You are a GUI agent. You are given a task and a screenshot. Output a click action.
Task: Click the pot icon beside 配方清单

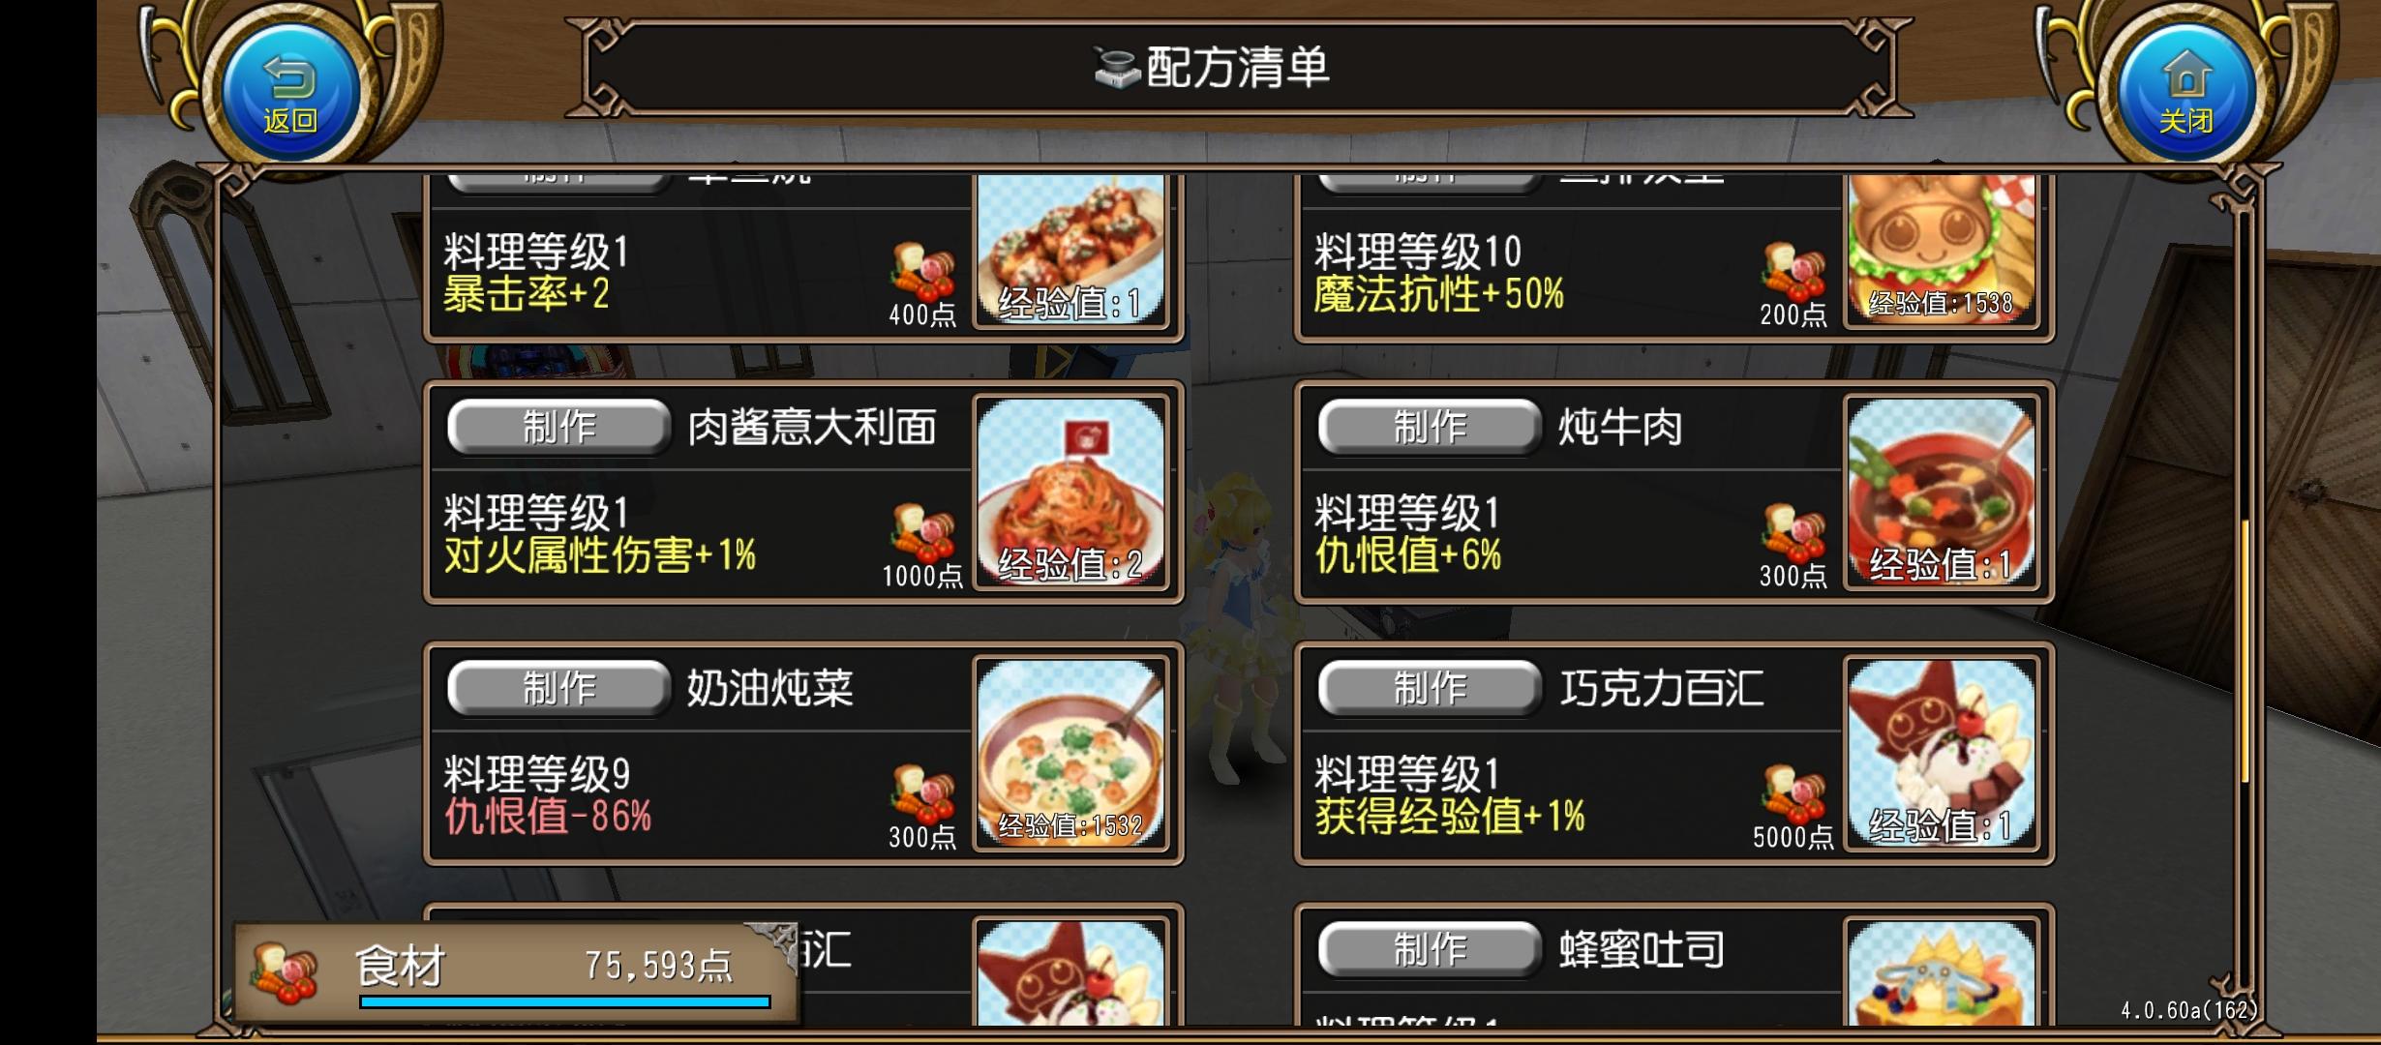pyautogui.click(x=1116, y=68)
